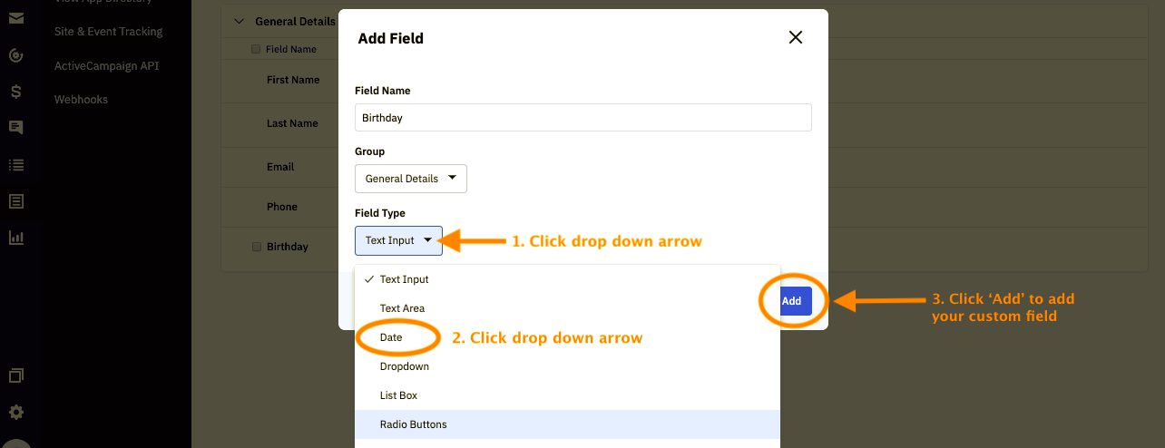
Task: Collapse the General Details section chevron
Action: click(240, 21)
